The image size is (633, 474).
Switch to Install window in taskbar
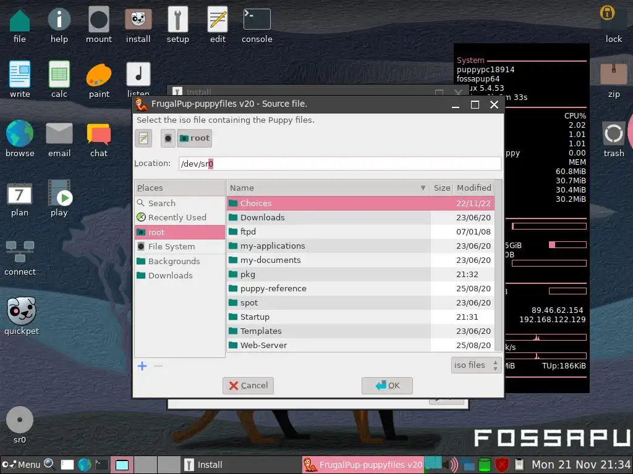tap(240, 465)
